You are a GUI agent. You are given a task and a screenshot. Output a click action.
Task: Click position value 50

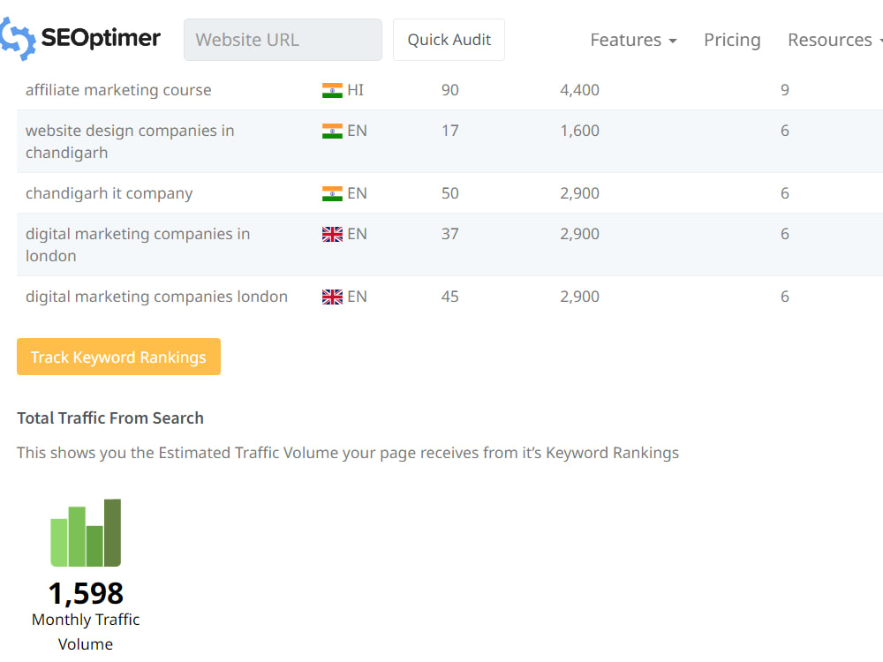coord(450,193)
